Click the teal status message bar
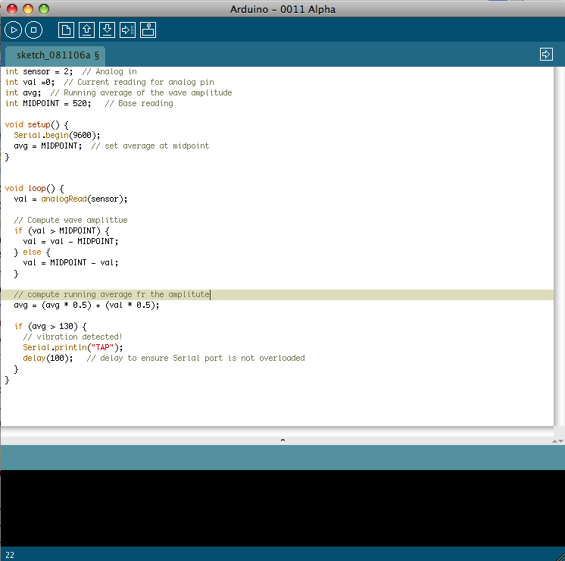 pos(282,457)
